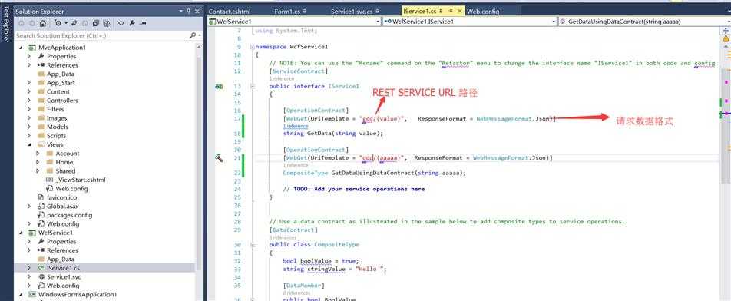Click the '1 reference' CodeLens above GetDataUsingDataContract
731x301 pixels.
[x=296, y=165]
